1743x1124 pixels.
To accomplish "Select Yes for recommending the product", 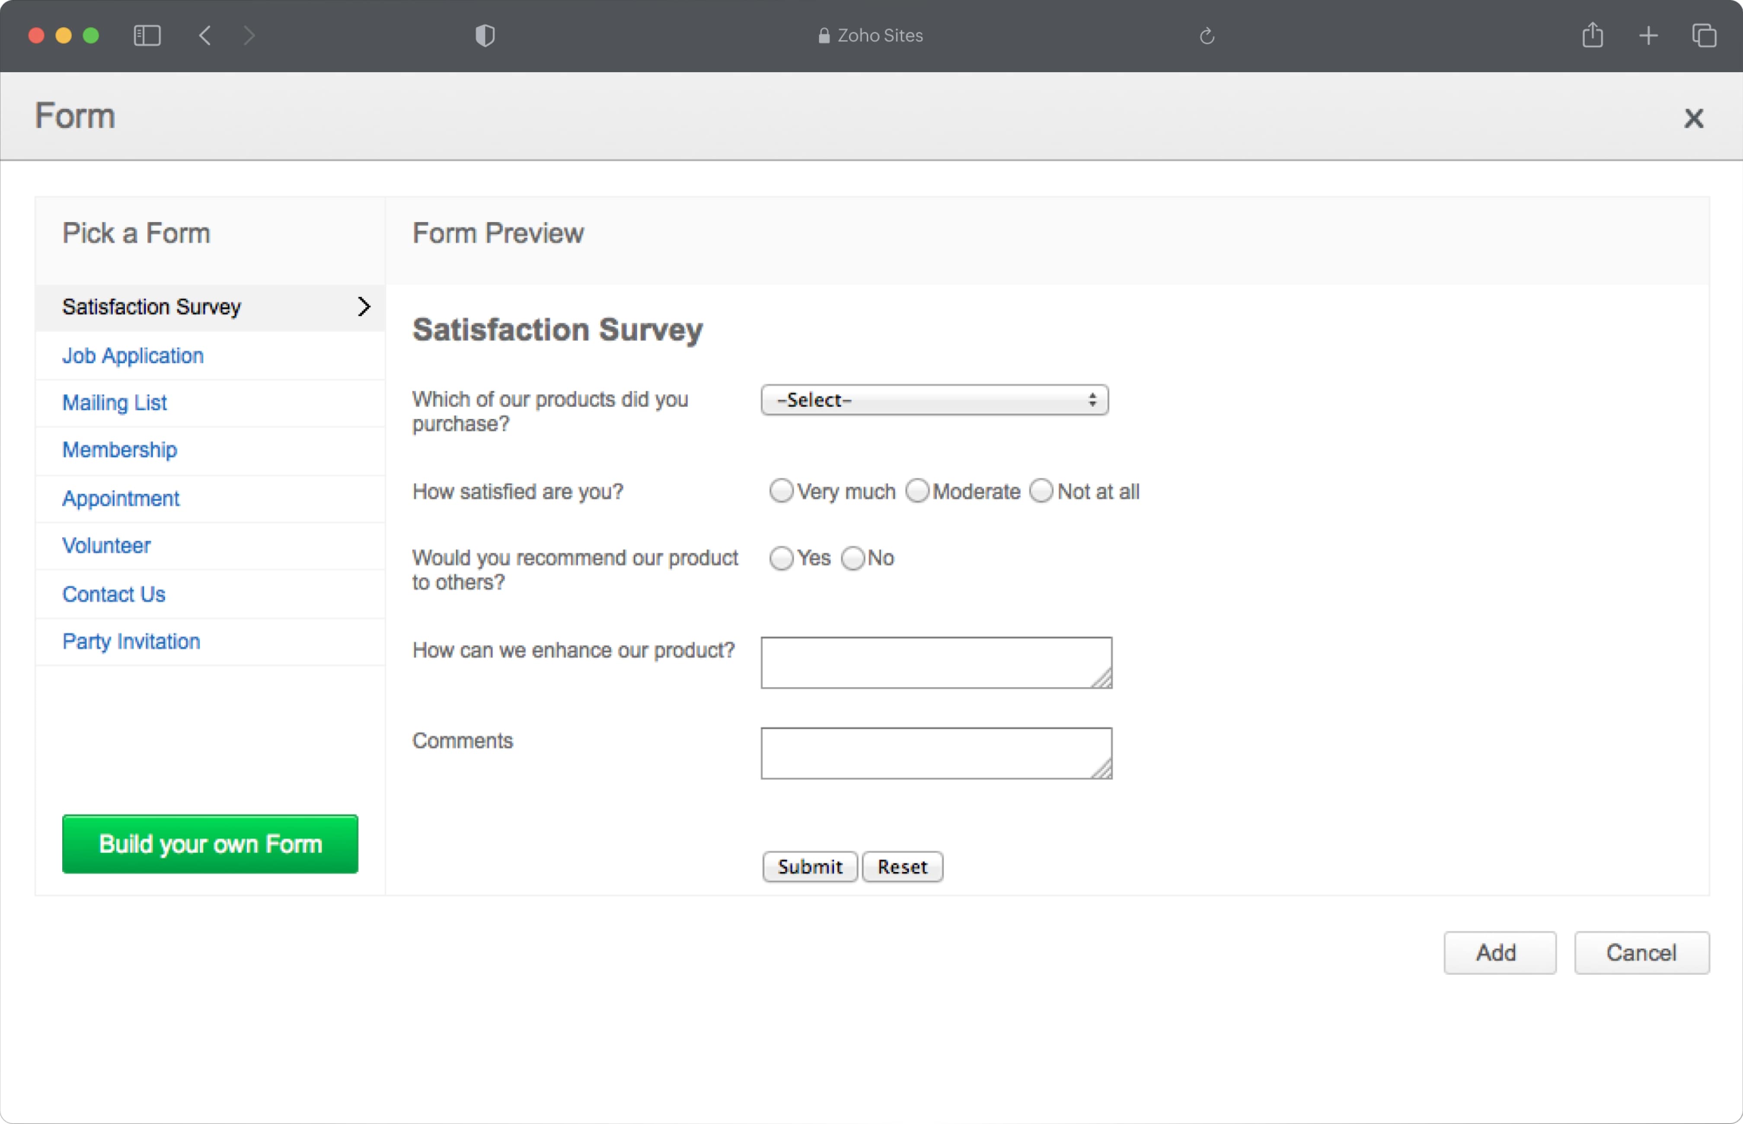I will pos(781,558).
